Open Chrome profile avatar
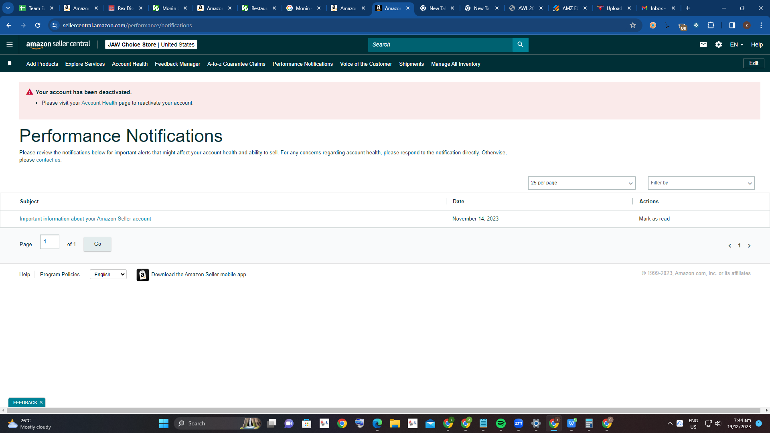The height and width of the screenshot is (433, 770). click(x=747, y=25)
